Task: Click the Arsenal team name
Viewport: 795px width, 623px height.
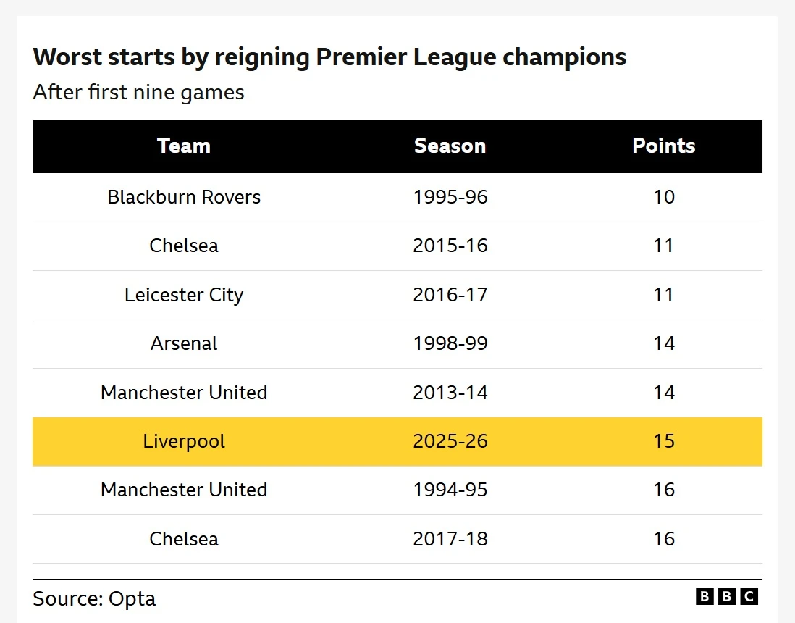Action: (x=184, y=343)
